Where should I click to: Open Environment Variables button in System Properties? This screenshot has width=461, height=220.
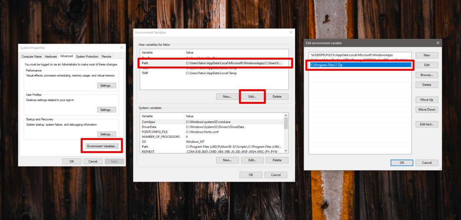(x=102, y=146)
